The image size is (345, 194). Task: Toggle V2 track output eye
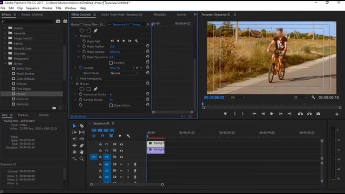tap(121, 151)
